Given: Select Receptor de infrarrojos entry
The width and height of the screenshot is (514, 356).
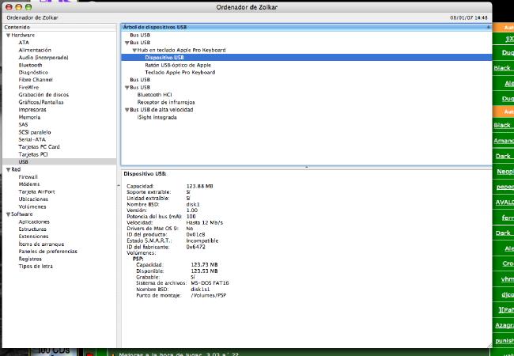Looking at the screenshot, I should click(165, 102).
